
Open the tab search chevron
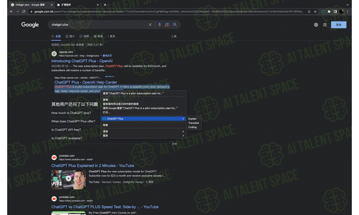point(348,5)
